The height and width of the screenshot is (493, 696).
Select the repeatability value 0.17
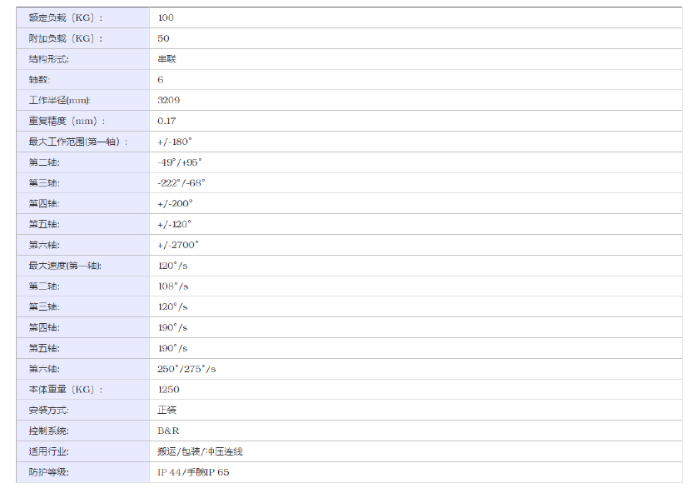pos(167,121)
